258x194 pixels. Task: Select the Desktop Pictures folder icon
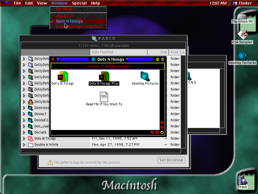145,76
